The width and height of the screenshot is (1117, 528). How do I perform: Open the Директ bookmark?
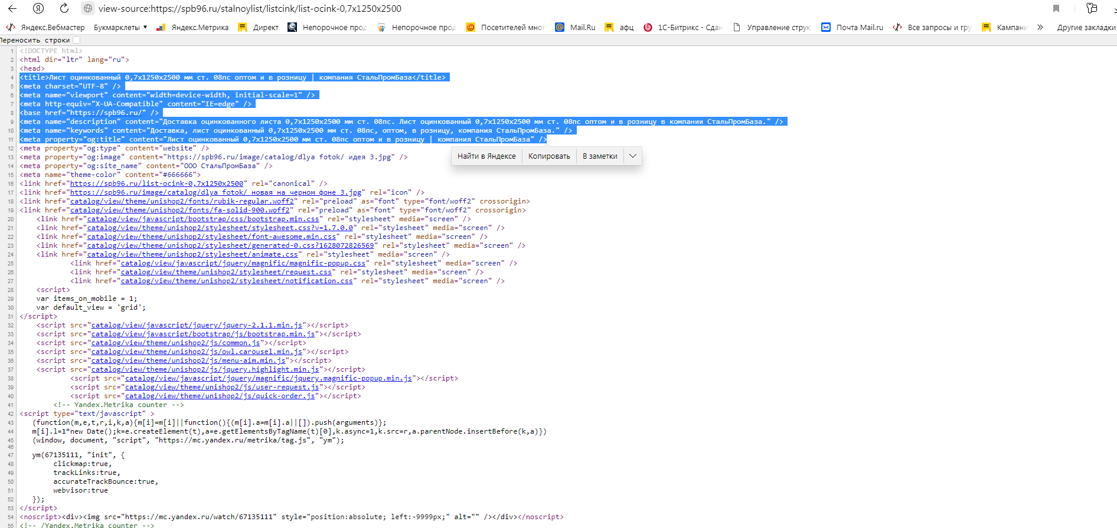258,27
